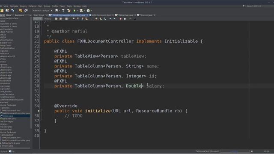Open the Run menu

[40, 6]
